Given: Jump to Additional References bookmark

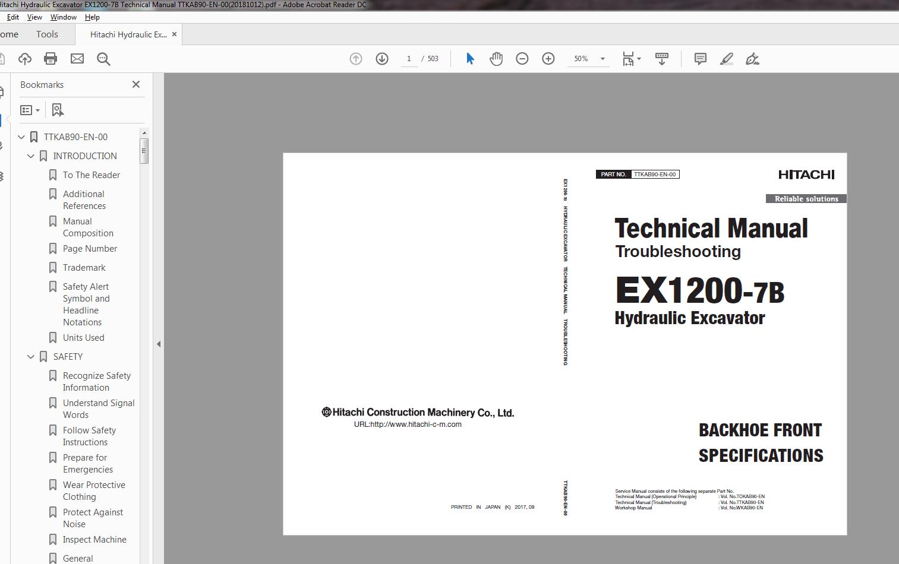Looking at the screenshot, I should pyautogui.click(x=84, y=200).
